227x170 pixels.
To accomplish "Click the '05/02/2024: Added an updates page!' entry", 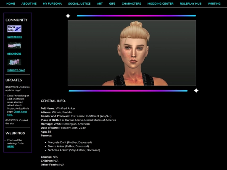I will 18,89.
